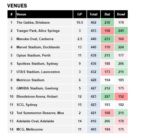
Task: Select the 462 Total cell for The Gabba
Action: pos(93,22)
